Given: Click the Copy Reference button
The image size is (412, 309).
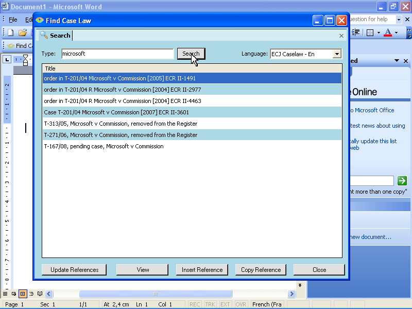Looking at the screenshot, I should [261, 270].
